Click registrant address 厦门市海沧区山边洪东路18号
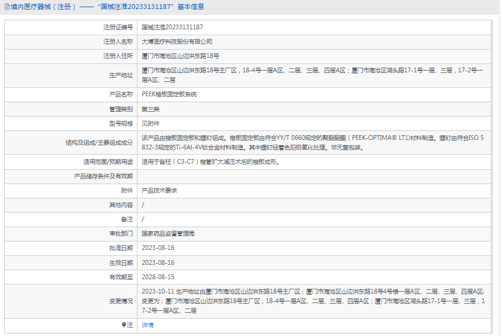This screenshot has width=501, height=336. [x=181, y=56]
